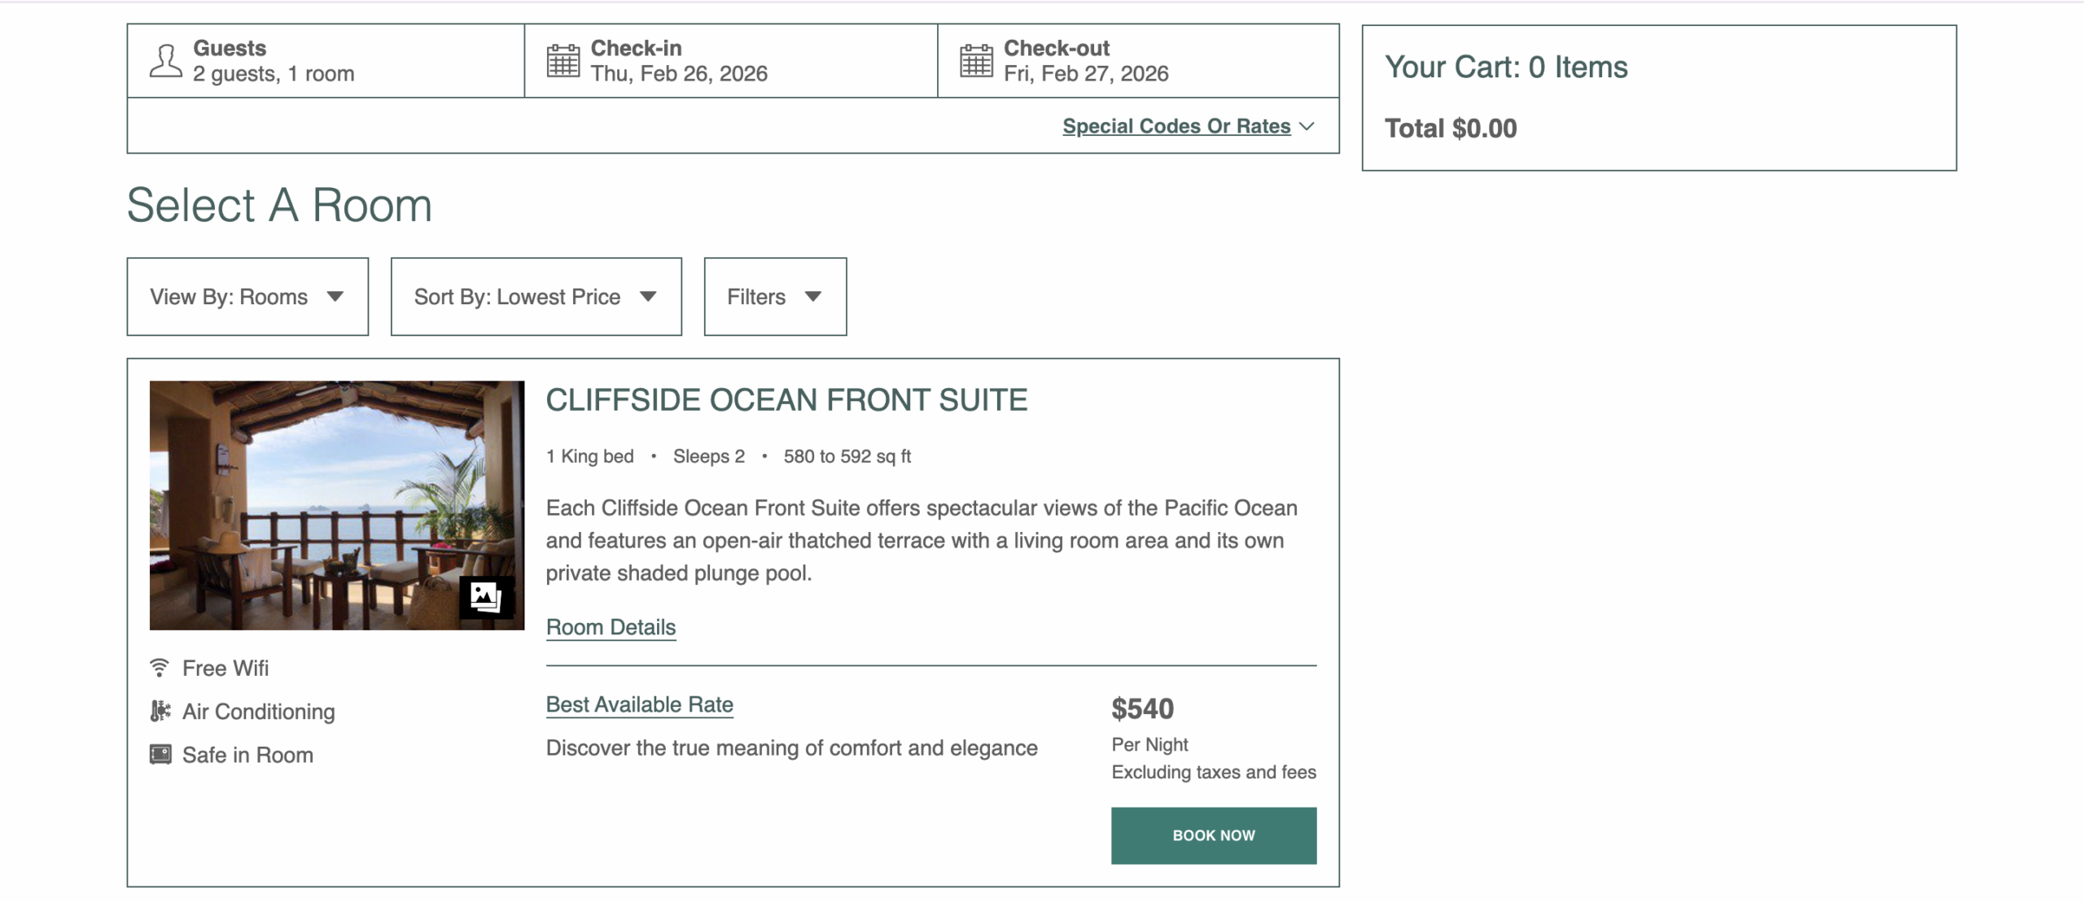Click the Free Wifi icon

(160, 668)
